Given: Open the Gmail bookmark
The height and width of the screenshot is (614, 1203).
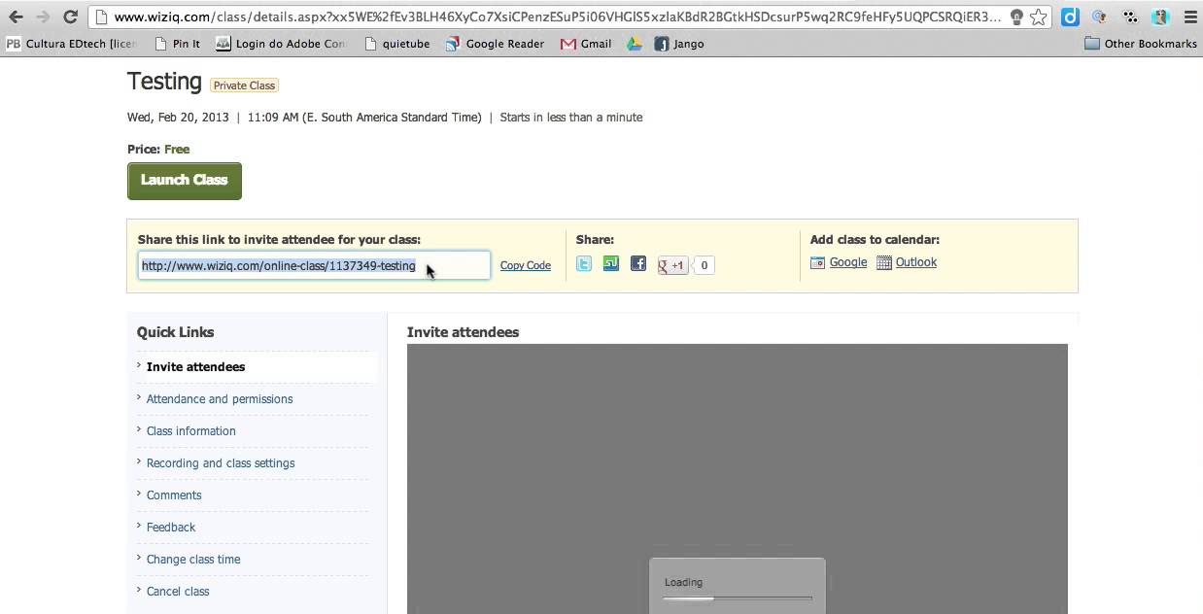Looking at the screenshot, I should pos(586,44).
